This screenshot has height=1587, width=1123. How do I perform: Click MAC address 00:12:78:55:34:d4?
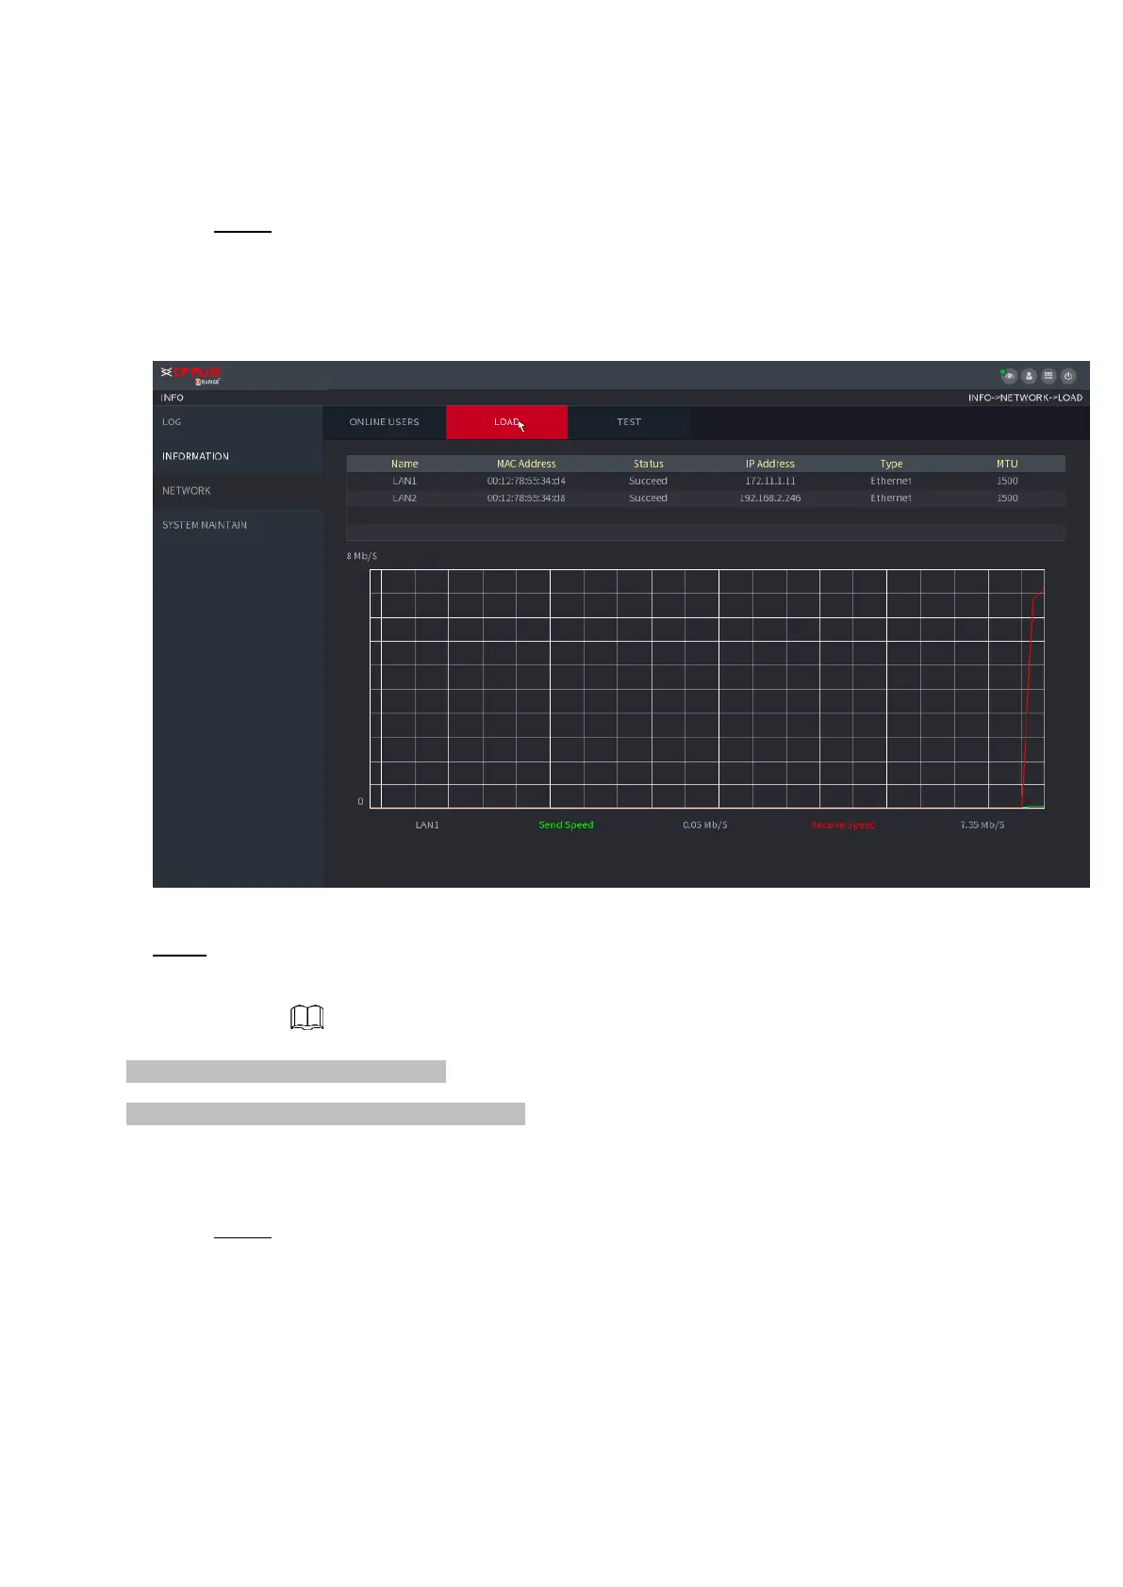(x=526, y=481)
